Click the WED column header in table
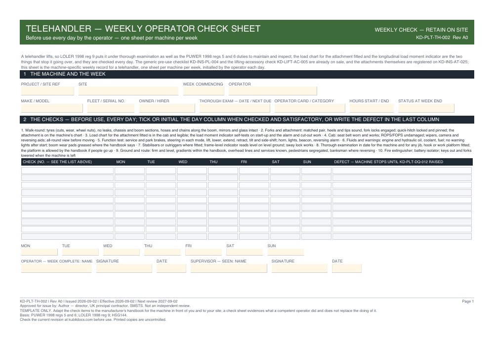The image size is (494, 350). point(183,162)
